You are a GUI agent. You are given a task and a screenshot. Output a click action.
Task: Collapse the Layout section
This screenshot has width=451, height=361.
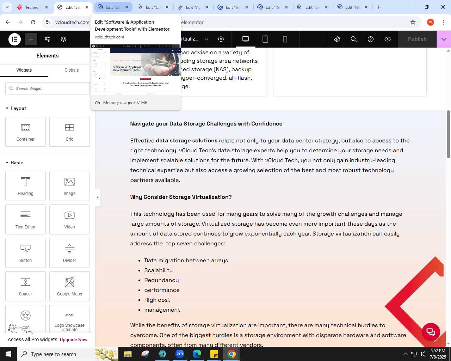(x=16, y=108)
